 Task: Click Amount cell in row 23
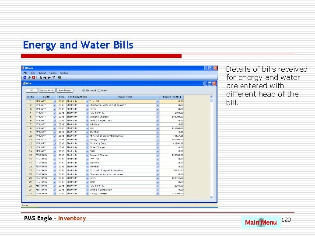tap(172, 186)
